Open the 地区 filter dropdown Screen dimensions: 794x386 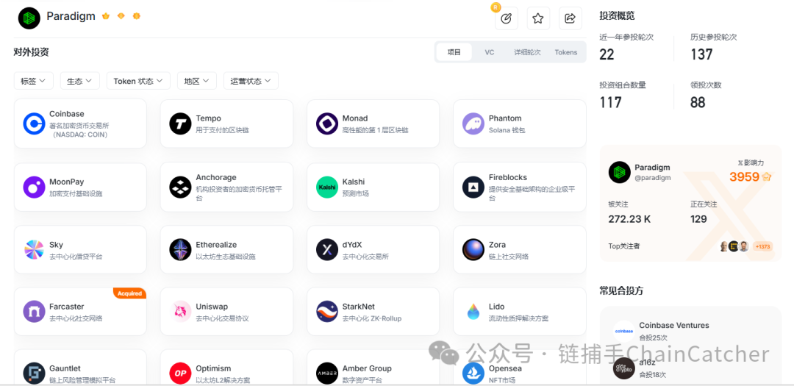[197, 81]
